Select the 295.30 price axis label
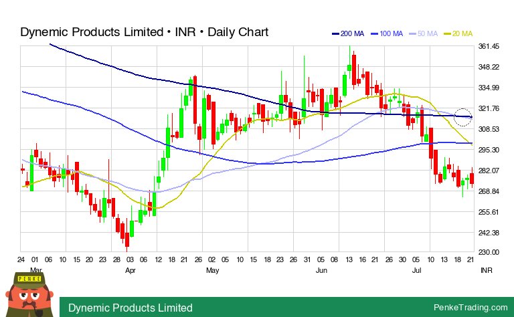The image size is (514, 317). [x=489, y=150]
